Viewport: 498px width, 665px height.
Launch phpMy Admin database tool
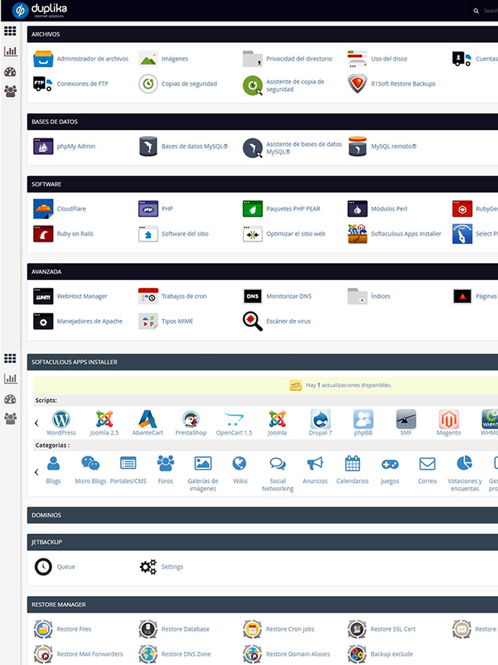(x=43, y=146)
